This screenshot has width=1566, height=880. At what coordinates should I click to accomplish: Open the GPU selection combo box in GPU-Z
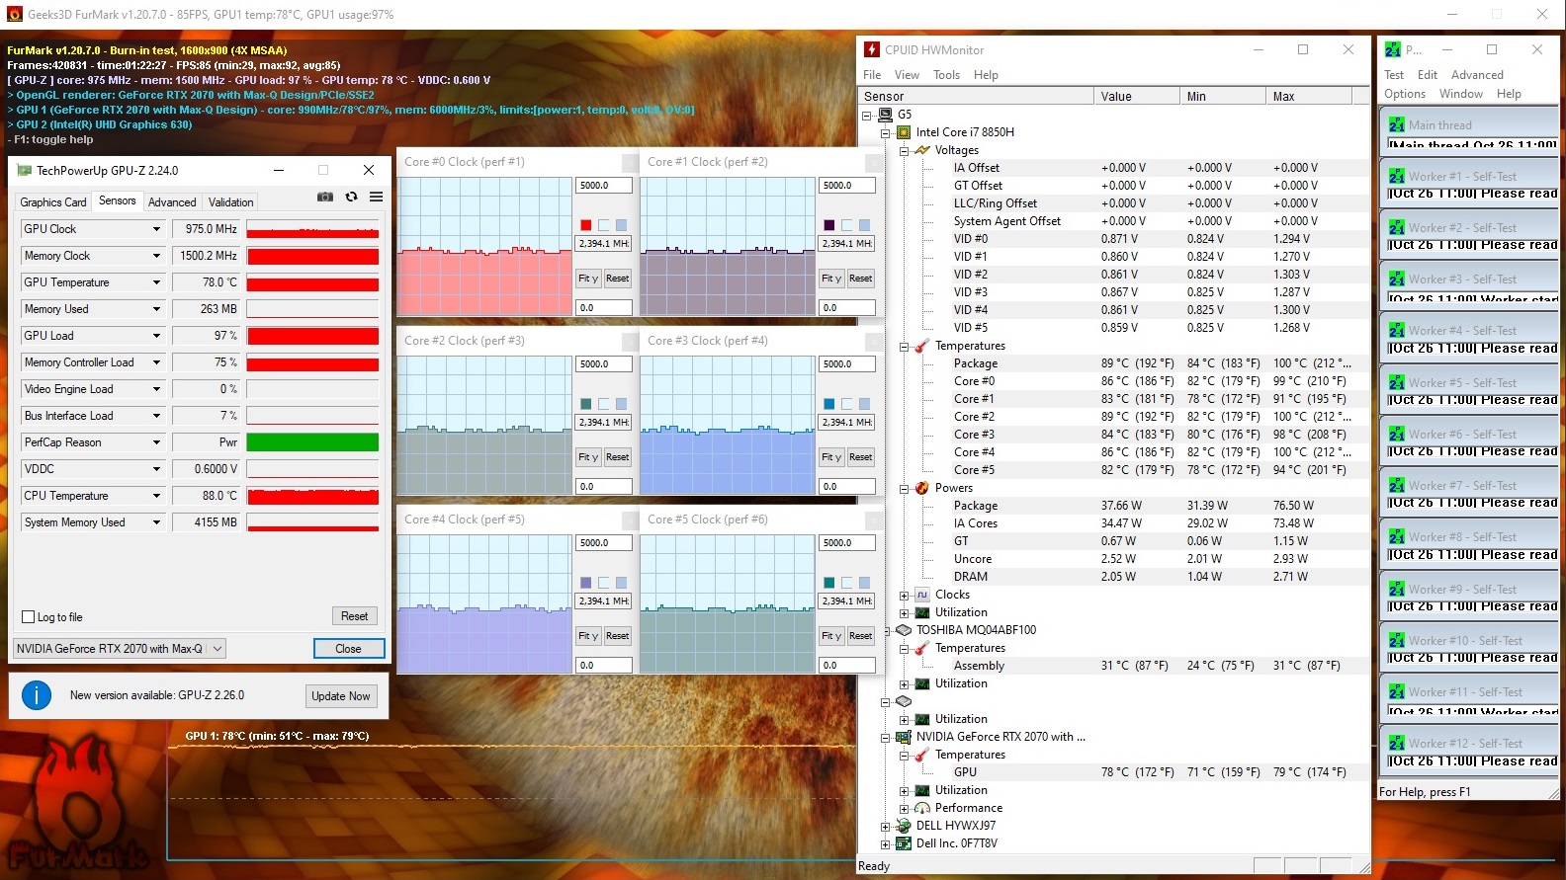pyautogui.click(x=120, y=649)
